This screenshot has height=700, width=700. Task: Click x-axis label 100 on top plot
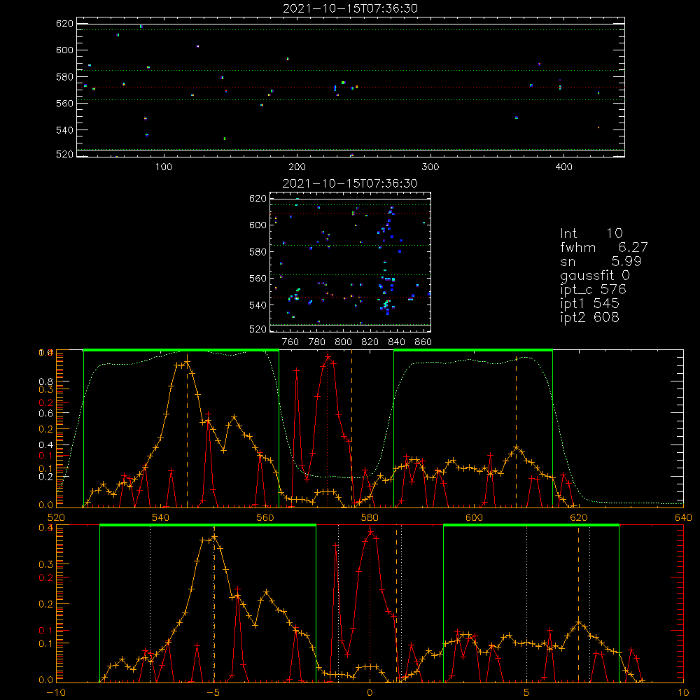[164, 167]
